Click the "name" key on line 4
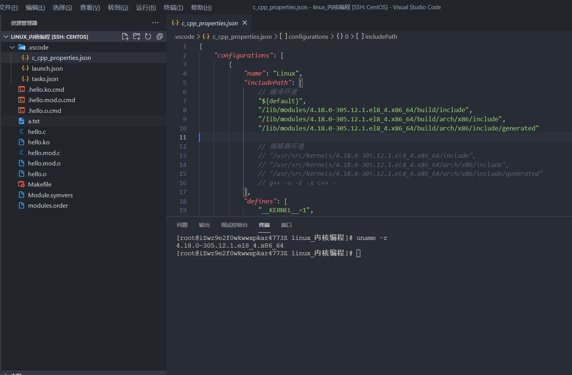The width and height of the screenshot is (572, 375). (255, 73)
